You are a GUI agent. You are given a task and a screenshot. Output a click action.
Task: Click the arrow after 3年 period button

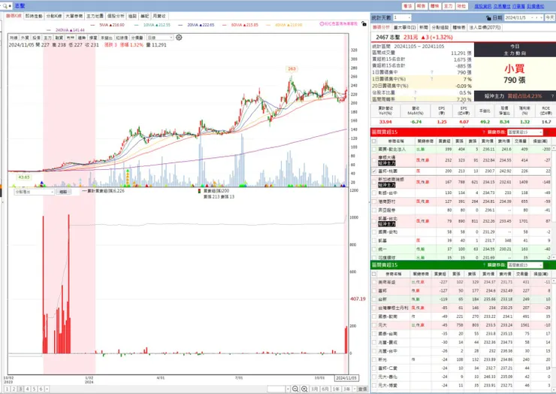pyautogui.click(x=354, y=389)
